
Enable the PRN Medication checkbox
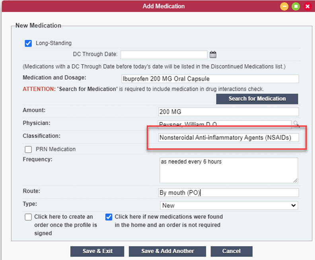(28, 149)
